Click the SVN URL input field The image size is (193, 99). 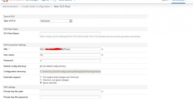[x=70, y=49]
